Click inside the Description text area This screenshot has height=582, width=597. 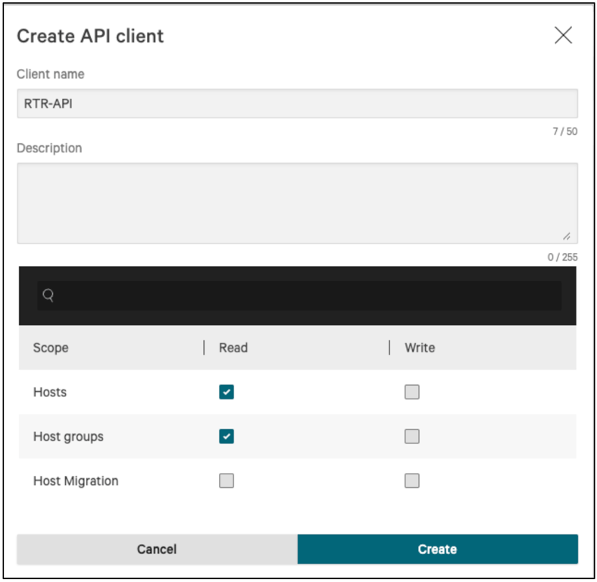(297, 203)
